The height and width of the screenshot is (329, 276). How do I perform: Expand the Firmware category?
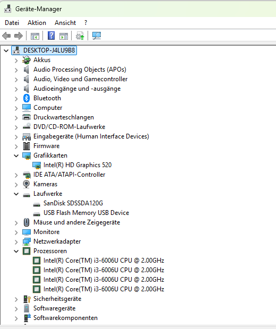coord(16,146)
